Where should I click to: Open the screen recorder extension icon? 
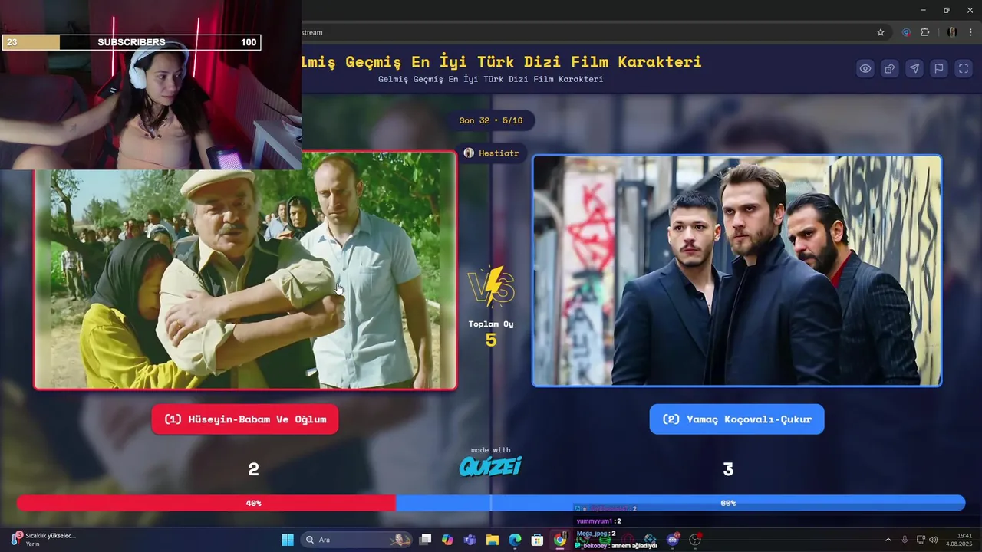[x=906, y=32]
